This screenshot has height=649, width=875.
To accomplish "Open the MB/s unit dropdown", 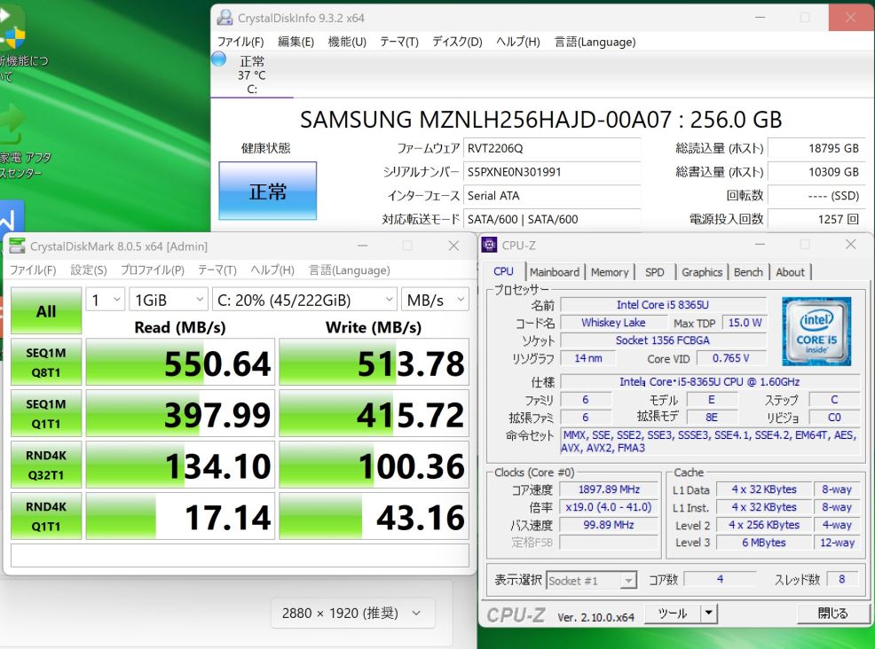I will click(435, 300).
